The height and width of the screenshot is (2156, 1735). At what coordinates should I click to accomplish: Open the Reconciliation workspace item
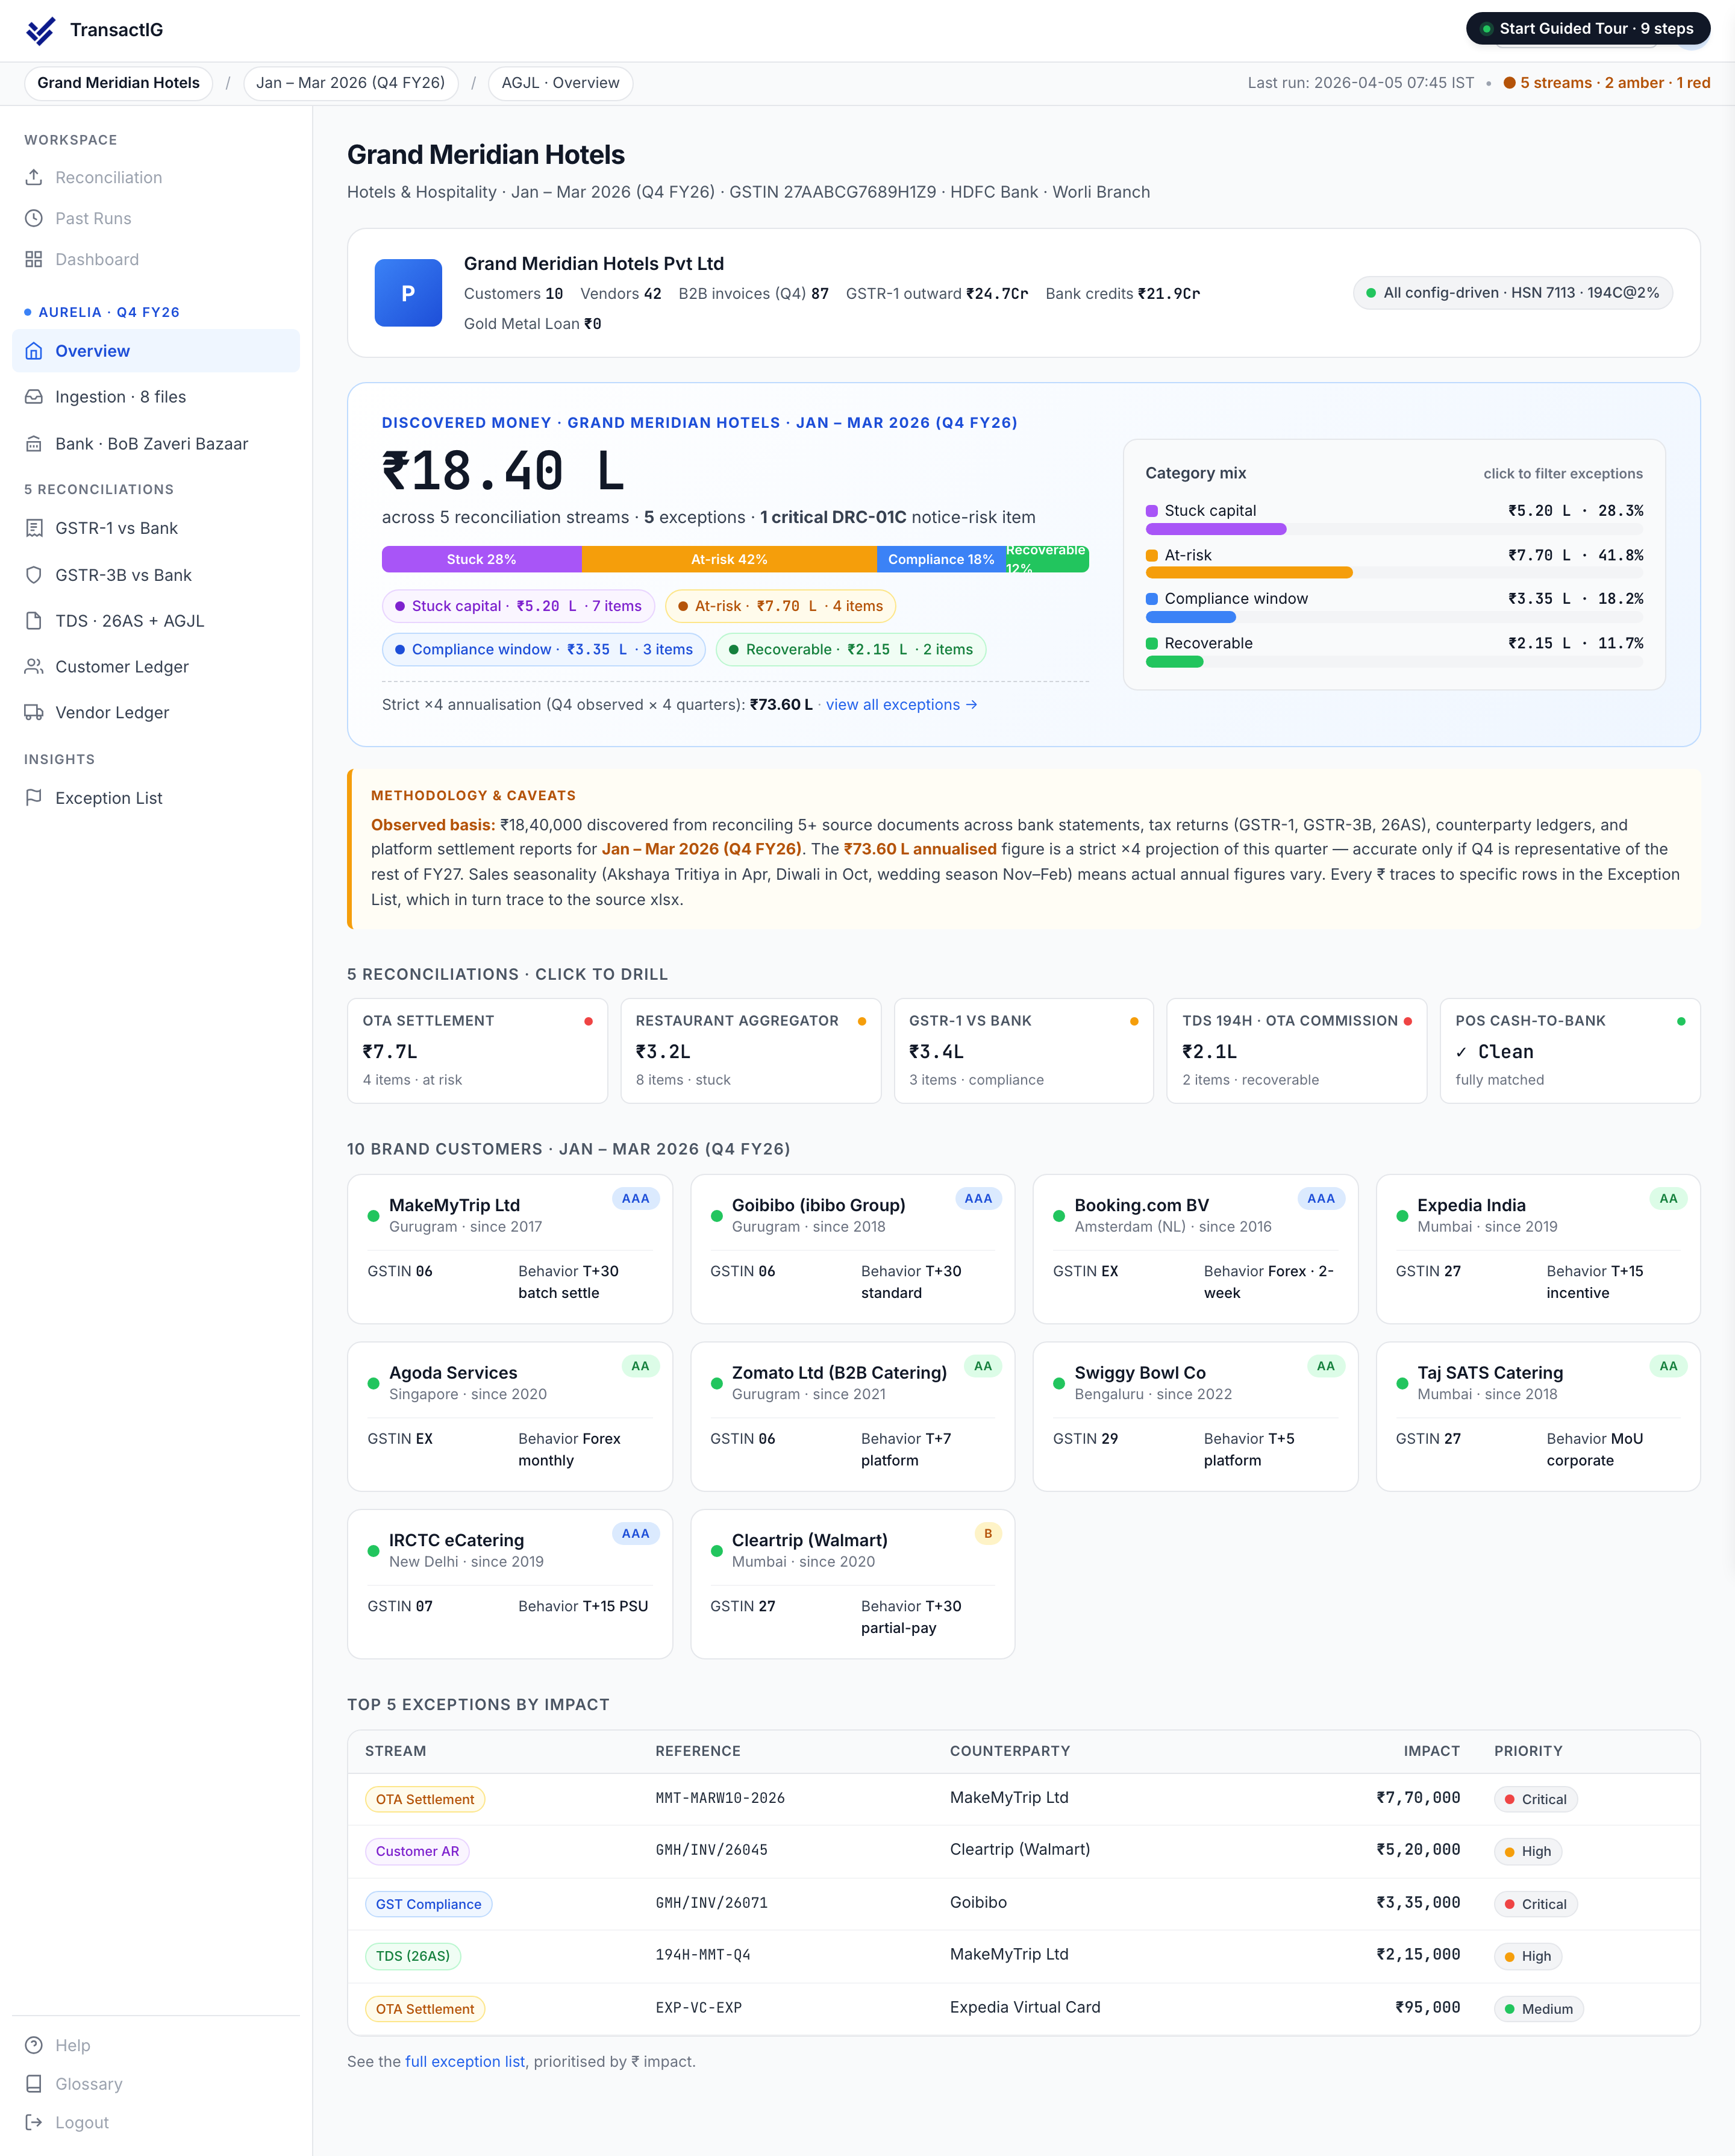156,177
